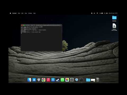The height and width of the screenshot is (95, 127).
Task: Click the volume icon in the menu bar
Action: tap(94, 13)
